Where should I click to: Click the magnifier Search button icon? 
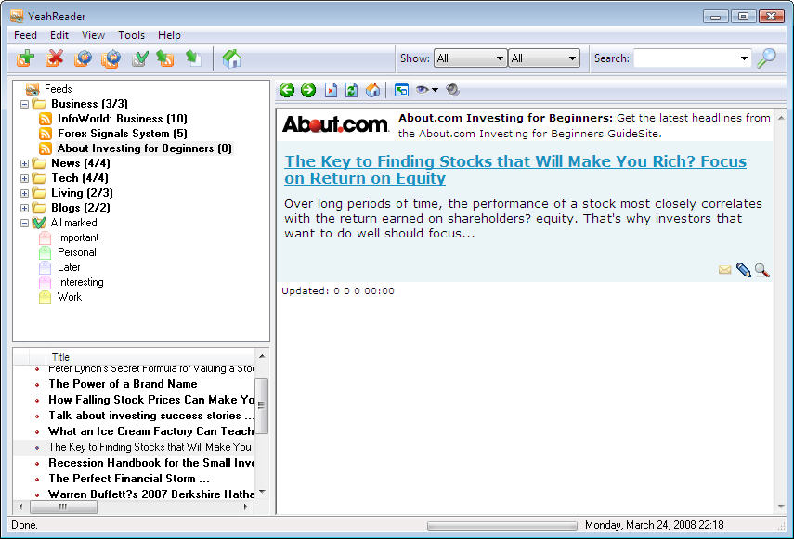(767, 58)
